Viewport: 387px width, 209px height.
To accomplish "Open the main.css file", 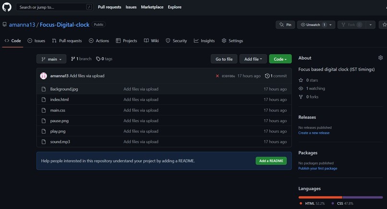I will pyautogui.click(x=58, y=110).
